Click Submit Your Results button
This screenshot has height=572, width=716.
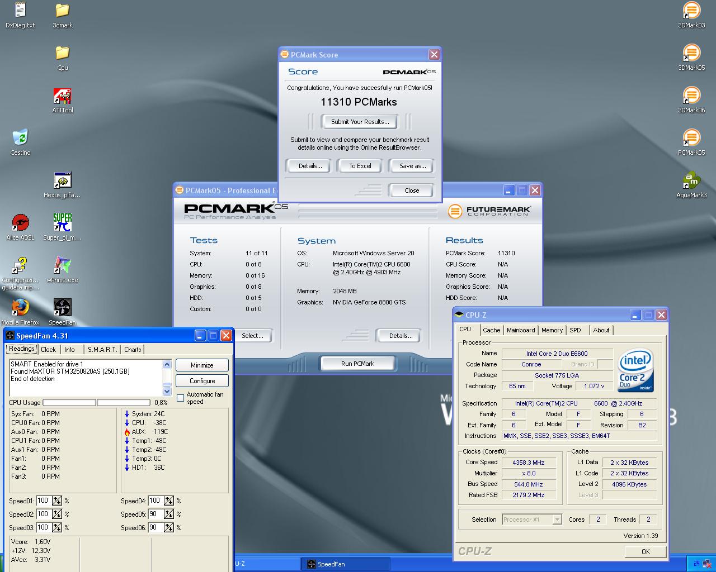[359, 122]
